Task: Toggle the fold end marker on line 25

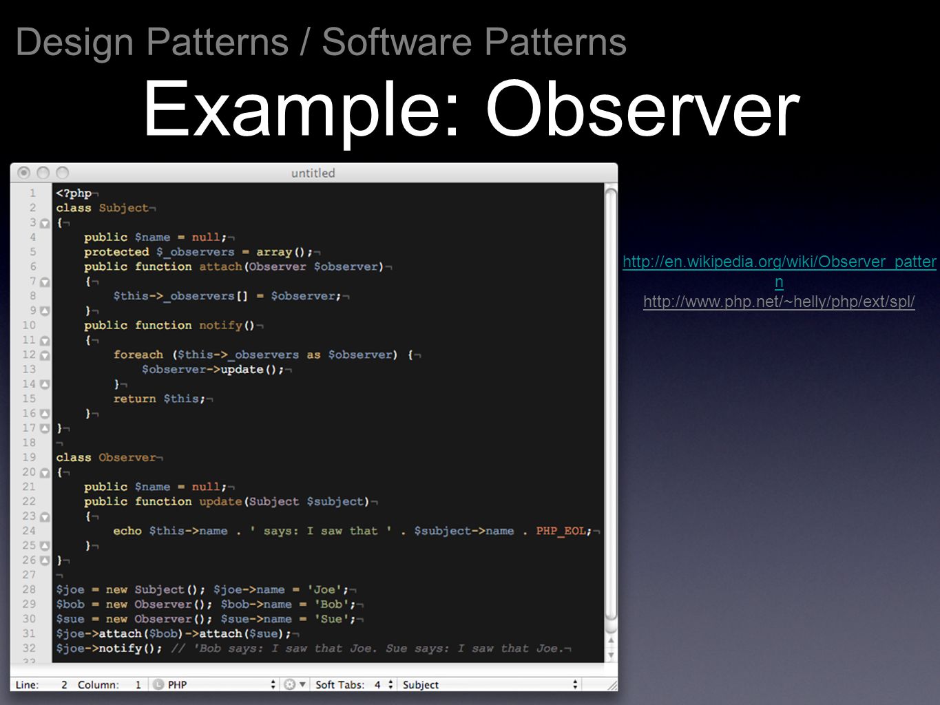Action: pyautogui.click(x=45, y=545)
